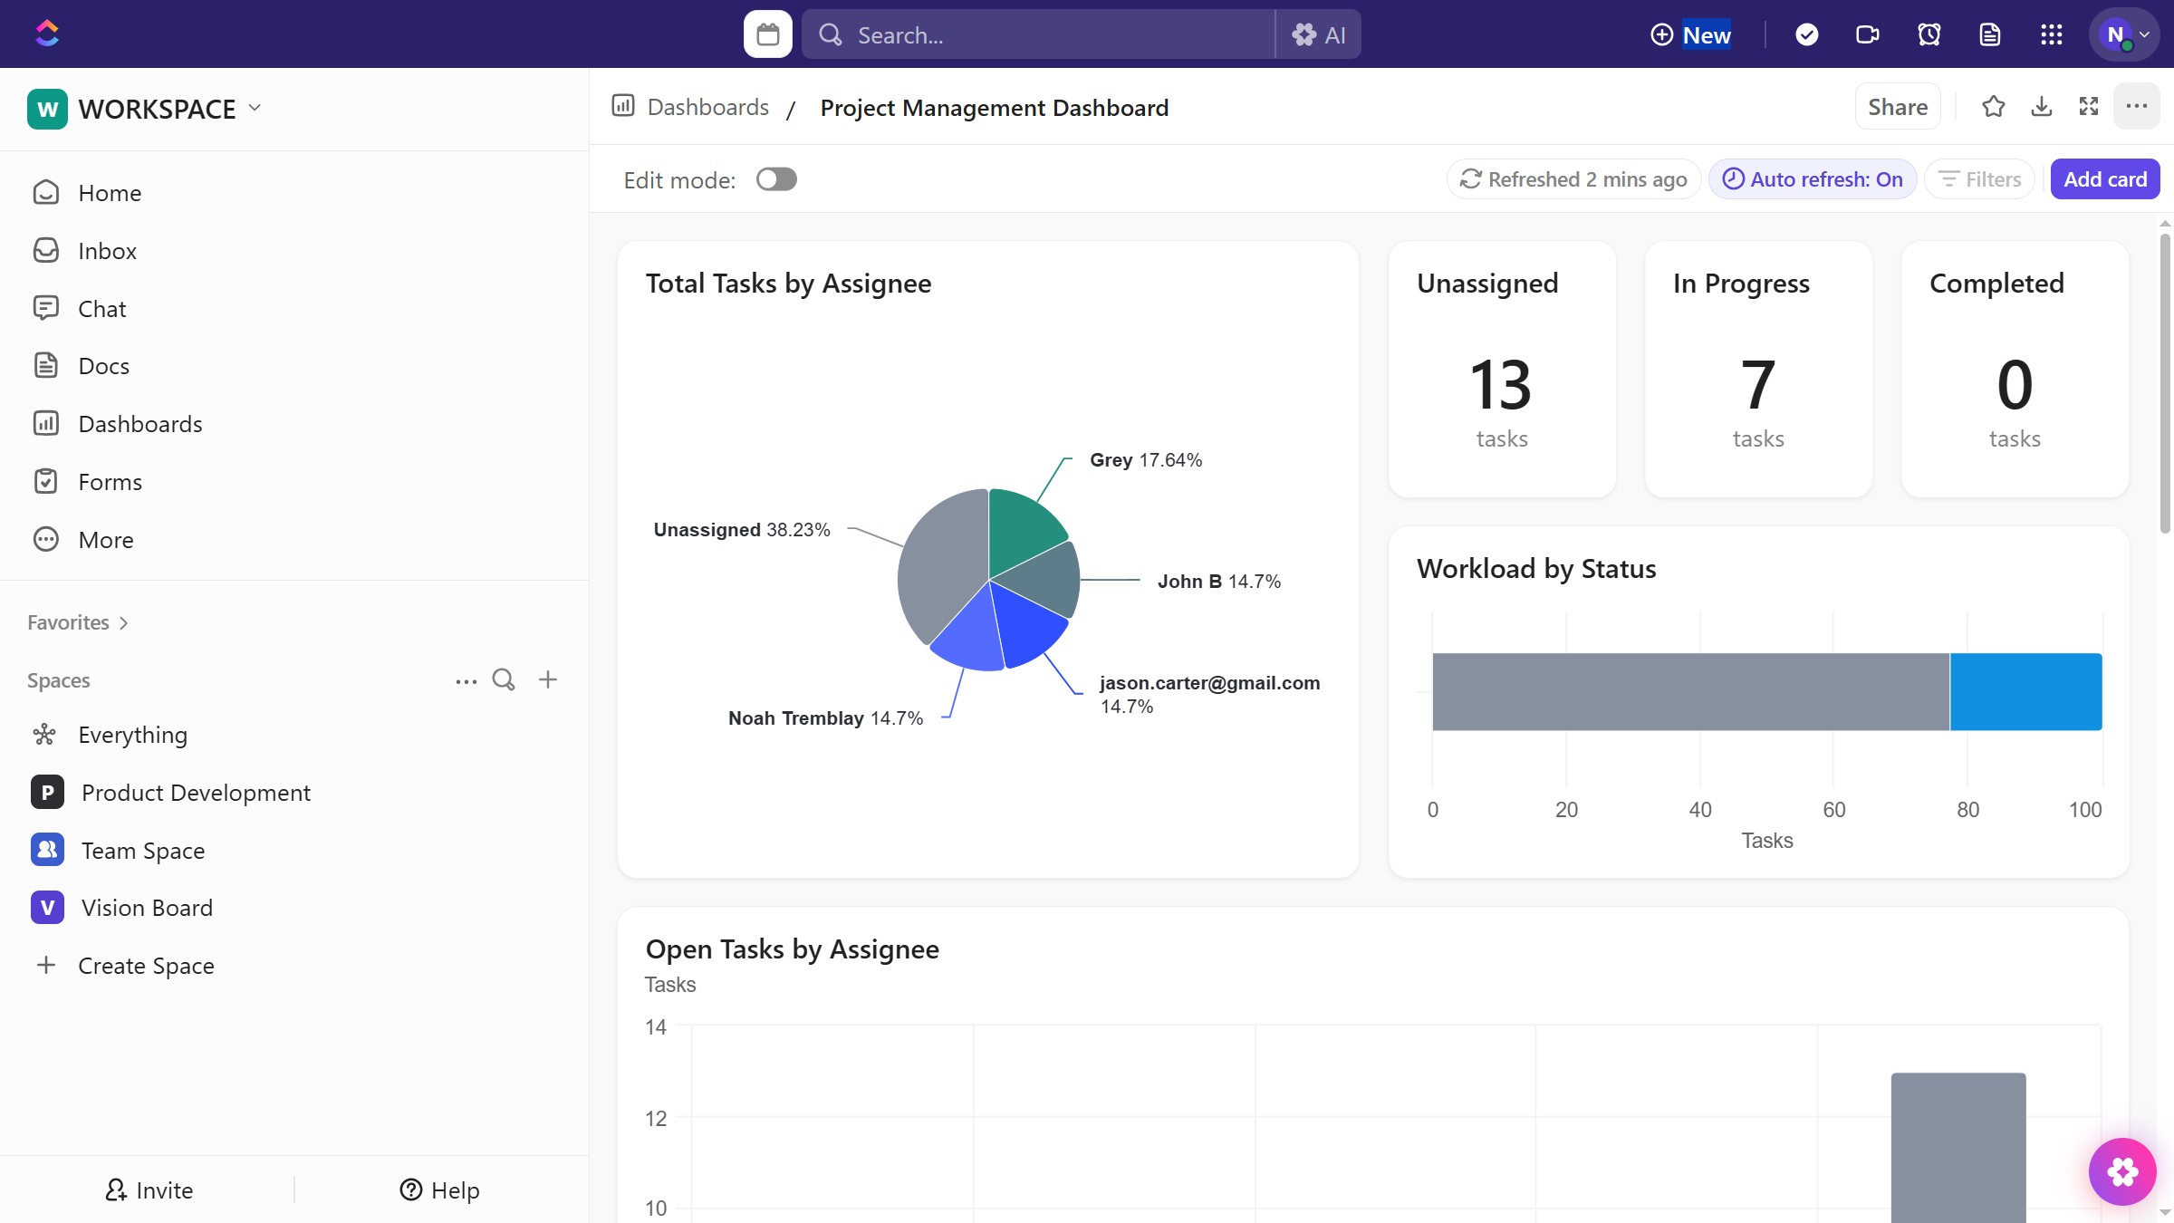Click the AI button inside the search bar
The image size is (2174, 1223).
pyautogui.click(x=1319, y=34)
